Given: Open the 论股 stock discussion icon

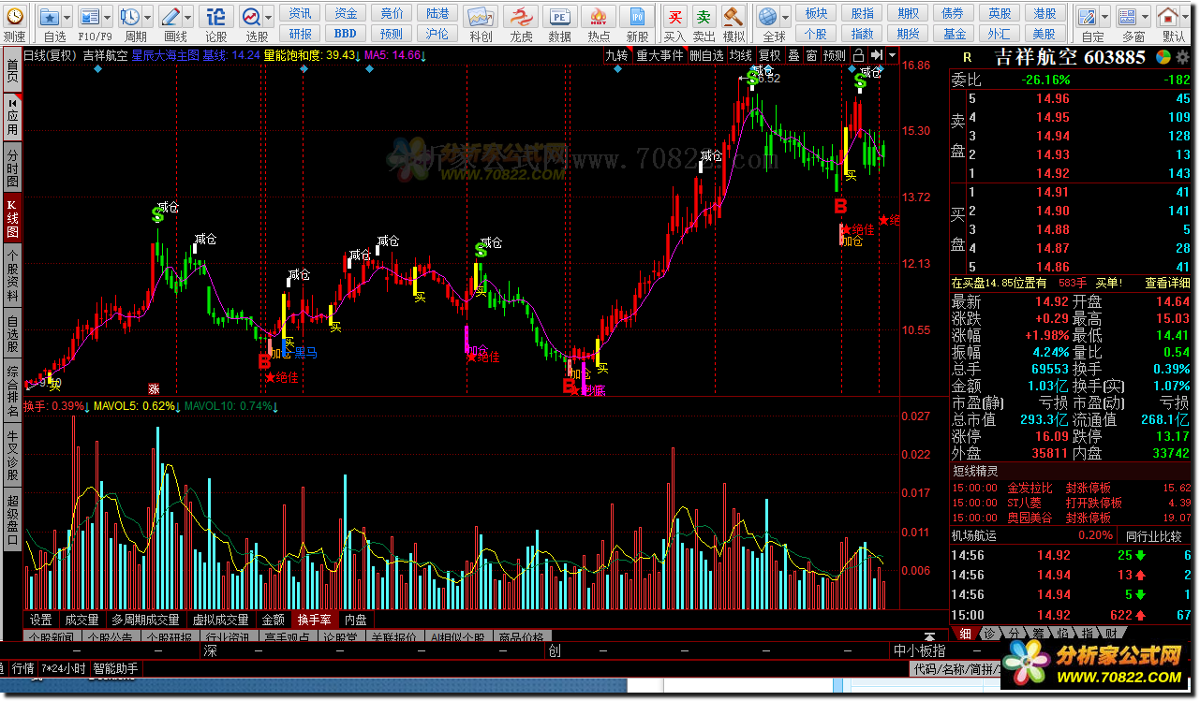Looking at the screenshot, I should [216, 17].
